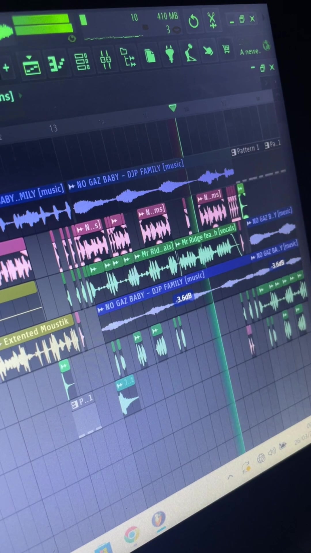Click the network globe tray icon

(261, 458)
